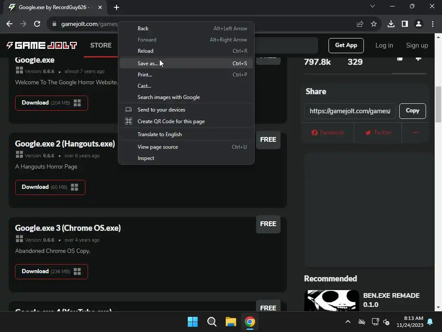The height and width of the screenshot is (332, 442).
Task: Open a new tab with the plus button
Action: click(x=117, y=7)
